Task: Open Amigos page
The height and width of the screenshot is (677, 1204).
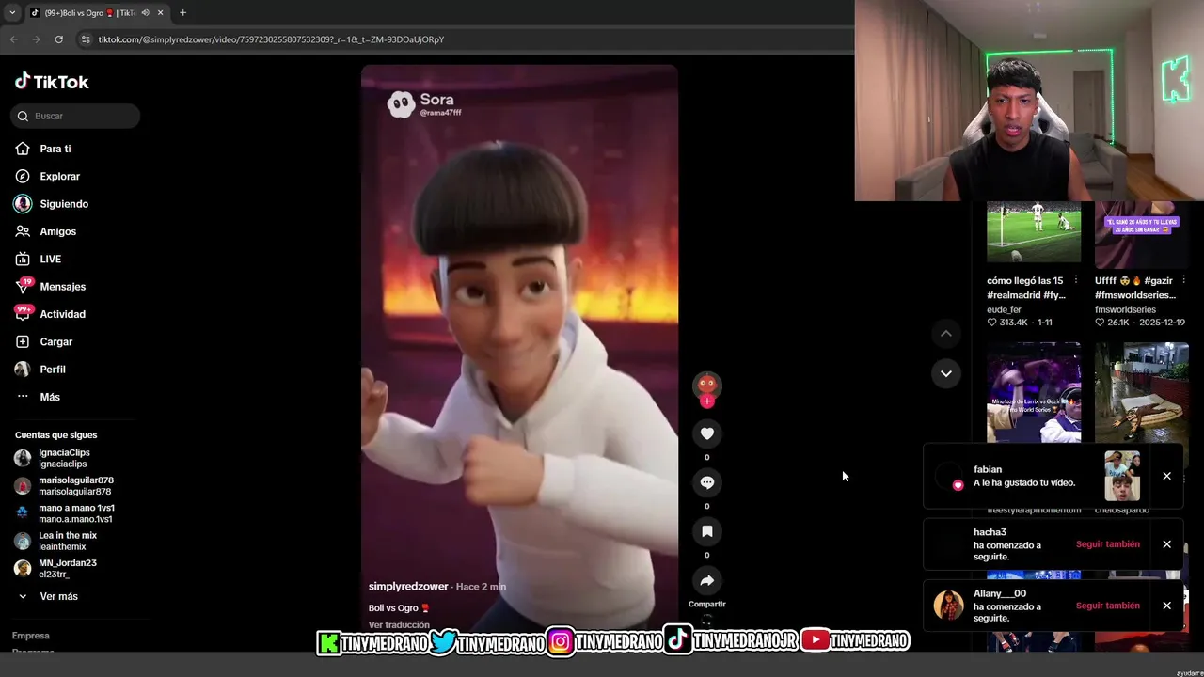Action: (57, 231)
